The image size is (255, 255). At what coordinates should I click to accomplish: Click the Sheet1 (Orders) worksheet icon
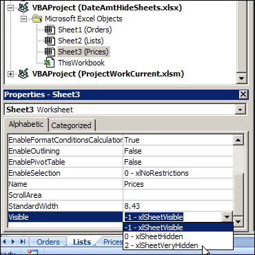(x=50, y=30)
